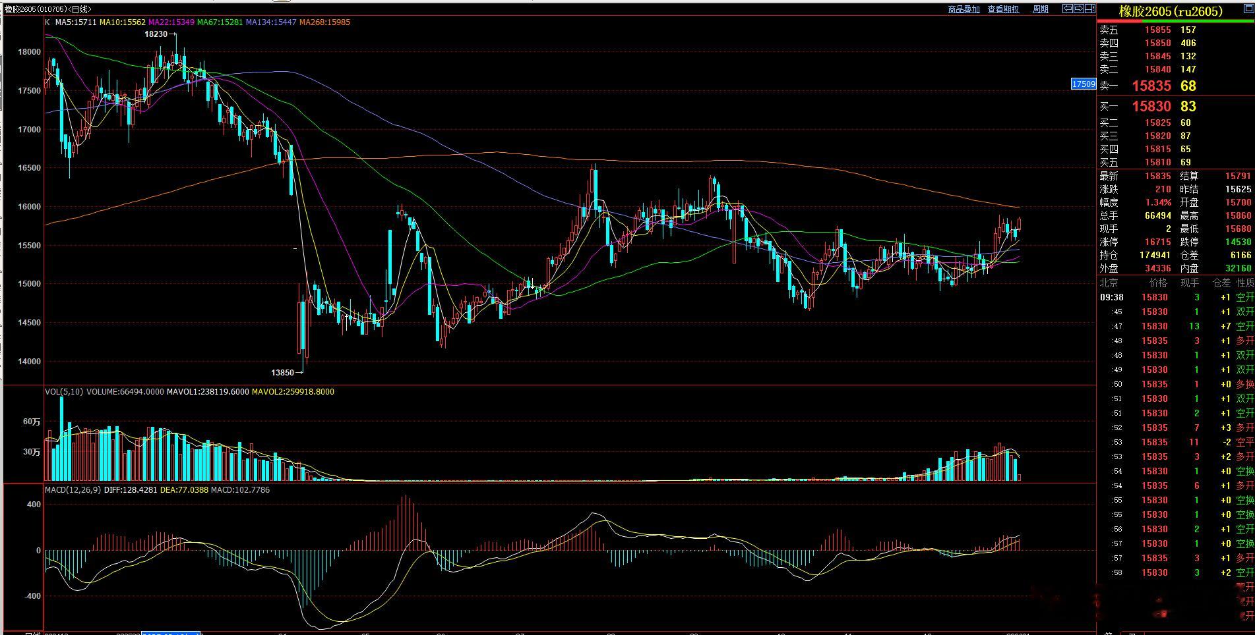
Task: Click the MAVOL1:238119.6000 value
Action: [208, 392]
